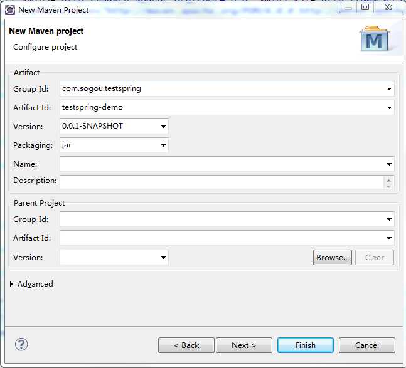The width and height of the screenshot is (406, 368).
Task: Open the Parent Project Group Id dropdown arrow
Action: pyautogui.click(x=389, y=219)
